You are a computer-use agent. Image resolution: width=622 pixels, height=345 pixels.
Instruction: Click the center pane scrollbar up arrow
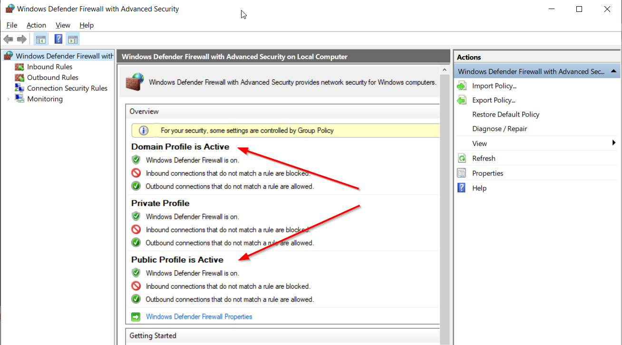tap(445, 70)
